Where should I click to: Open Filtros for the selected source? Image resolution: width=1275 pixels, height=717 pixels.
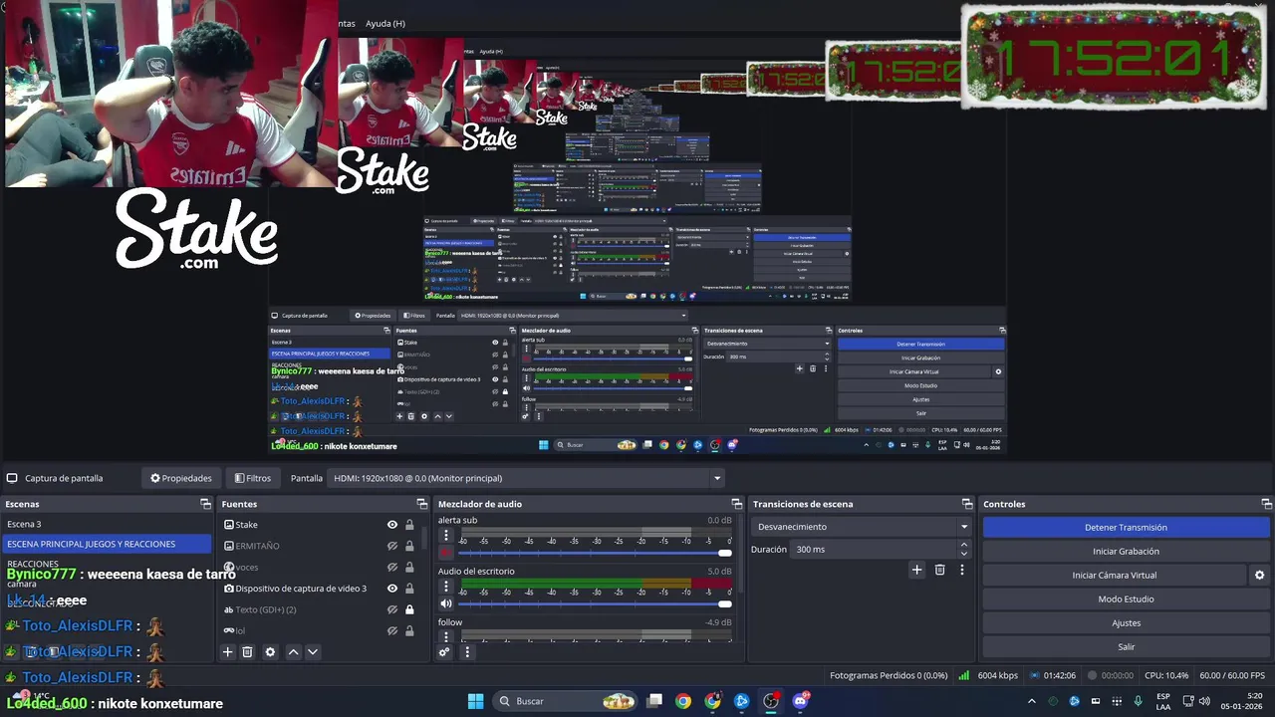coord(252,478)
